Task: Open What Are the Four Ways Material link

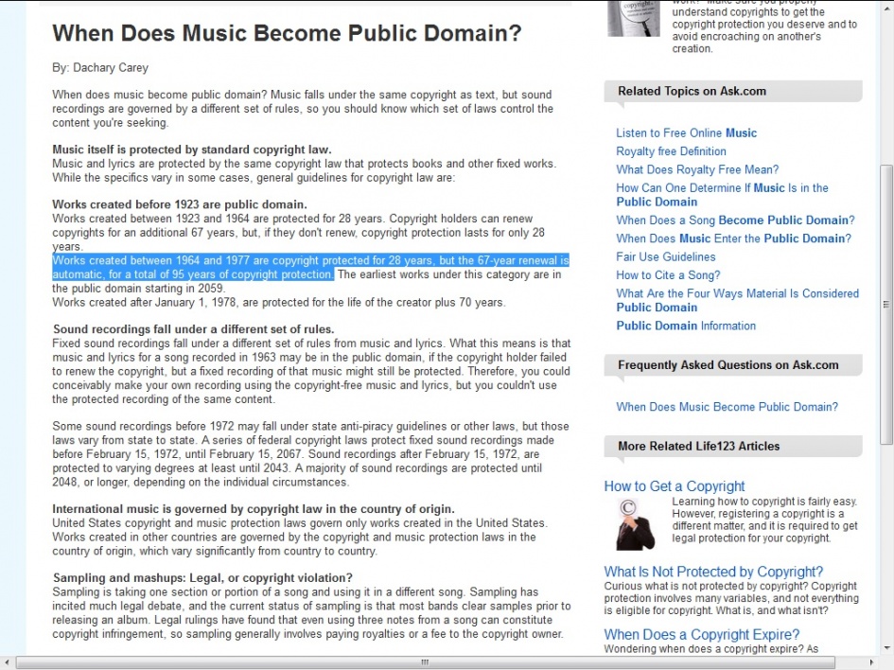Action: pyautogui.click(x=737, y=294)
